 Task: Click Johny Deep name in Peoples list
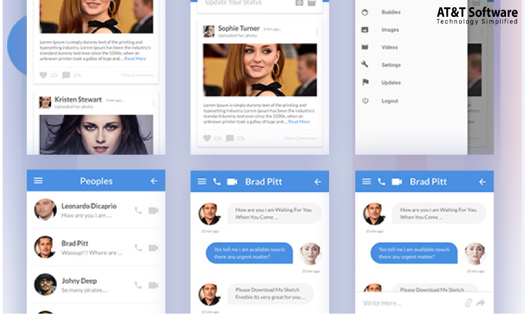click(79, 281)
